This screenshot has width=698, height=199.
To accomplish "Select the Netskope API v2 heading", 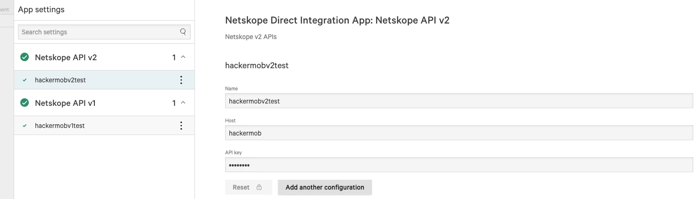I will 66,57.
